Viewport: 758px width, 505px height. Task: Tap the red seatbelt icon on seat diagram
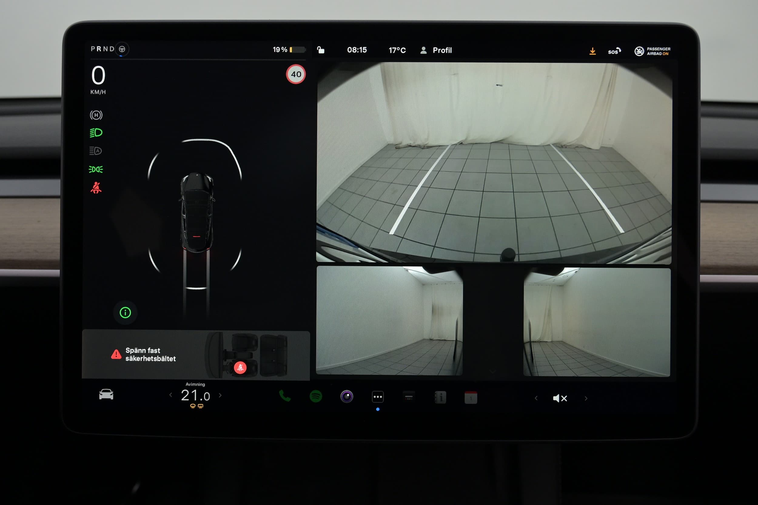(240, 367)
